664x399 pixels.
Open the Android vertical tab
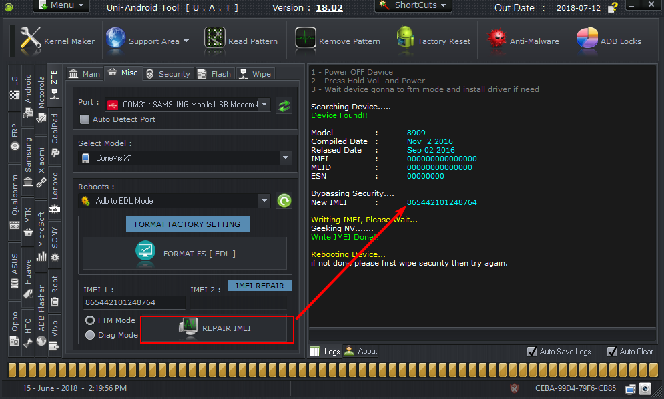(28, 95)
